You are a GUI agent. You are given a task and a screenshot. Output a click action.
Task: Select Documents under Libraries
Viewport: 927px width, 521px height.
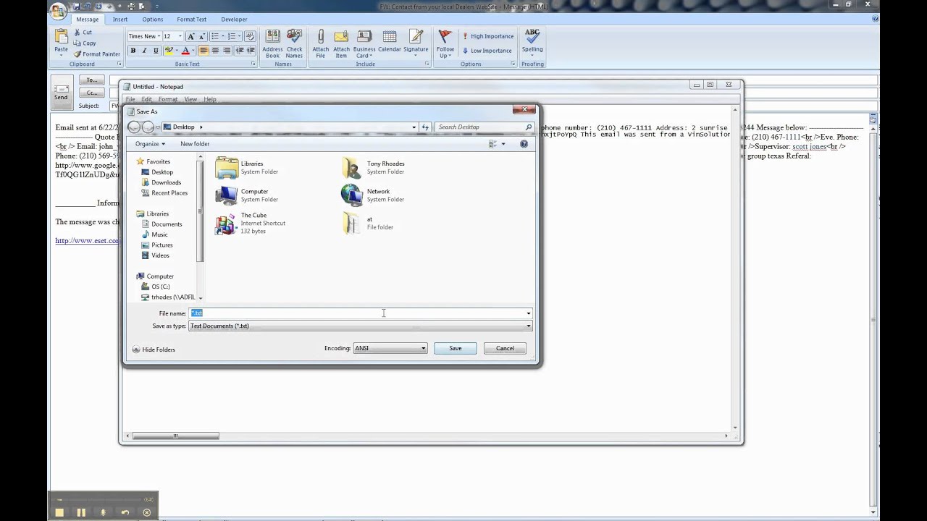[161, 224]
